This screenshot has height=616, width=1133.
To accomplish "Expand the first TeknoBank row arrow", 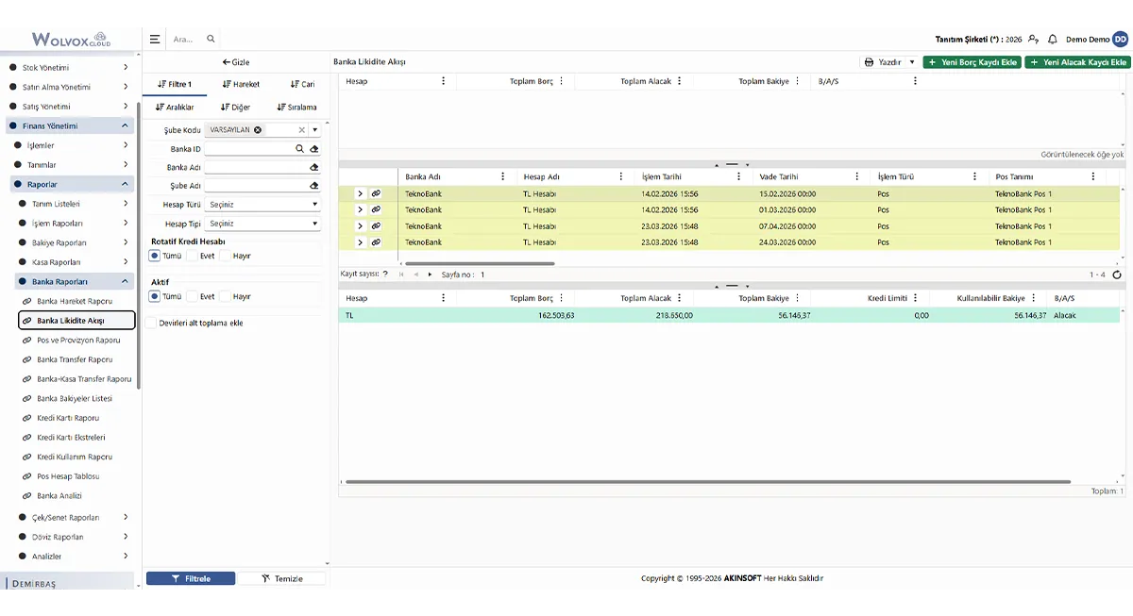I will coord(360,193).
